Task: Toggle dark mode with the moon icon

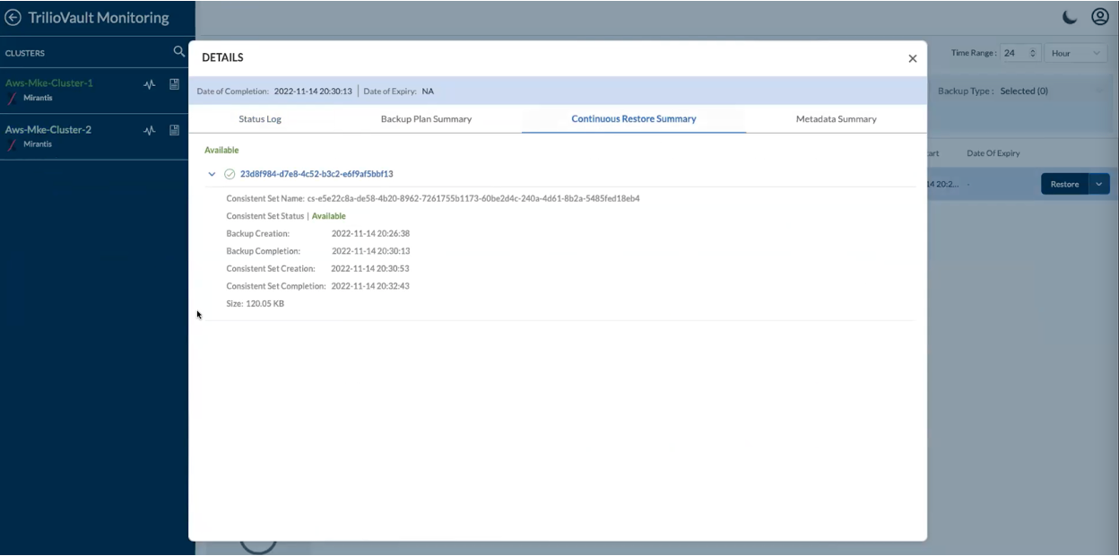Action: tap(1070, 17)
